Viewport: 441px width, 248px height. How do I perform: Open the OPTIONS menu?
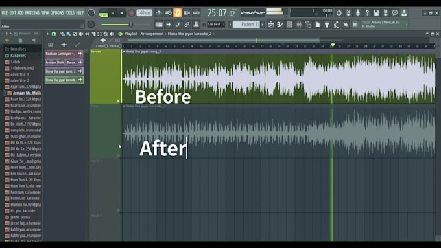(x=57, y=13)
